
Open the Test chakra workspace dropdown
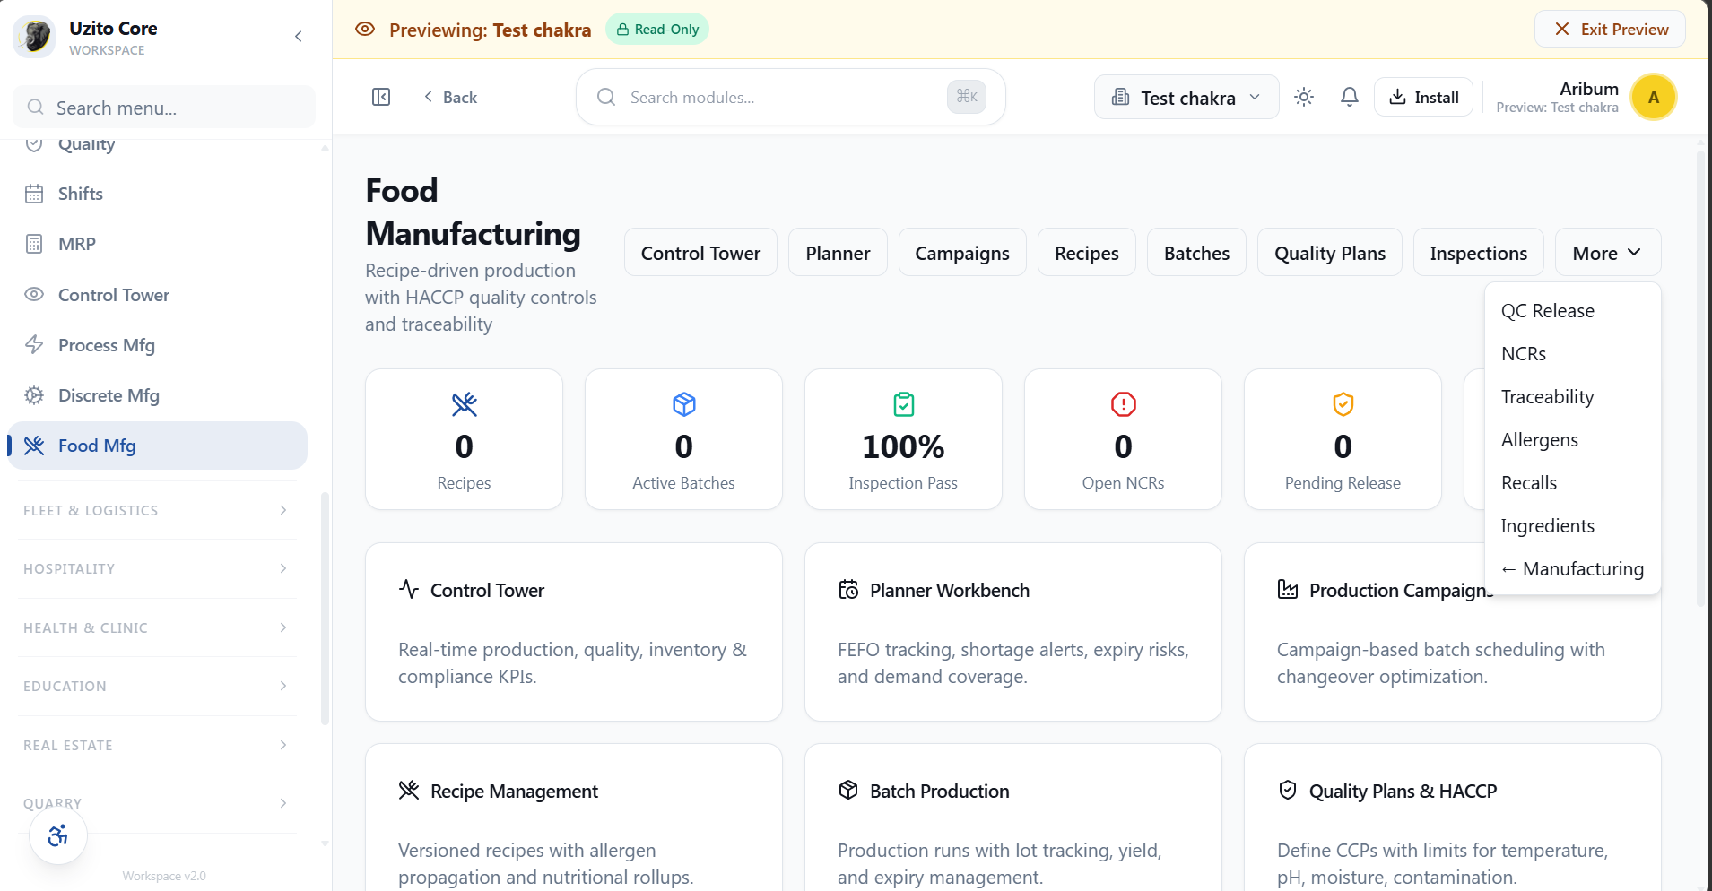click(x=1186, y=97)
